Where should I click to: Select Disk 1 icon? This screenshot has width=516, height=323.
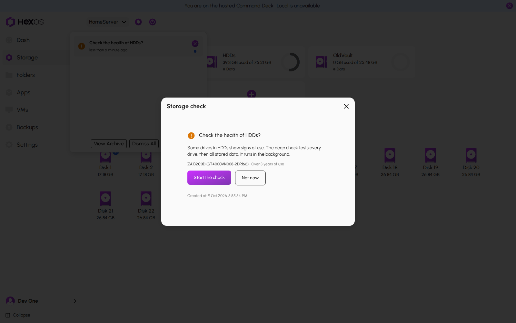pos(105,156)
